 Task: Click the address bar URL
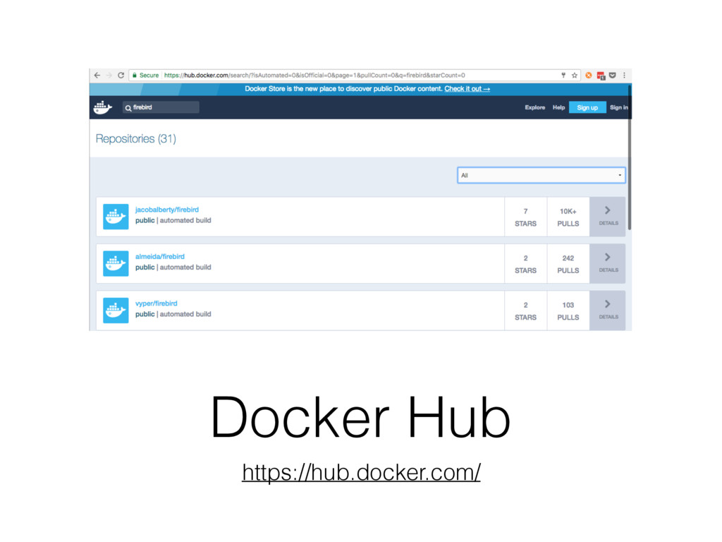(x=314, y=75)
